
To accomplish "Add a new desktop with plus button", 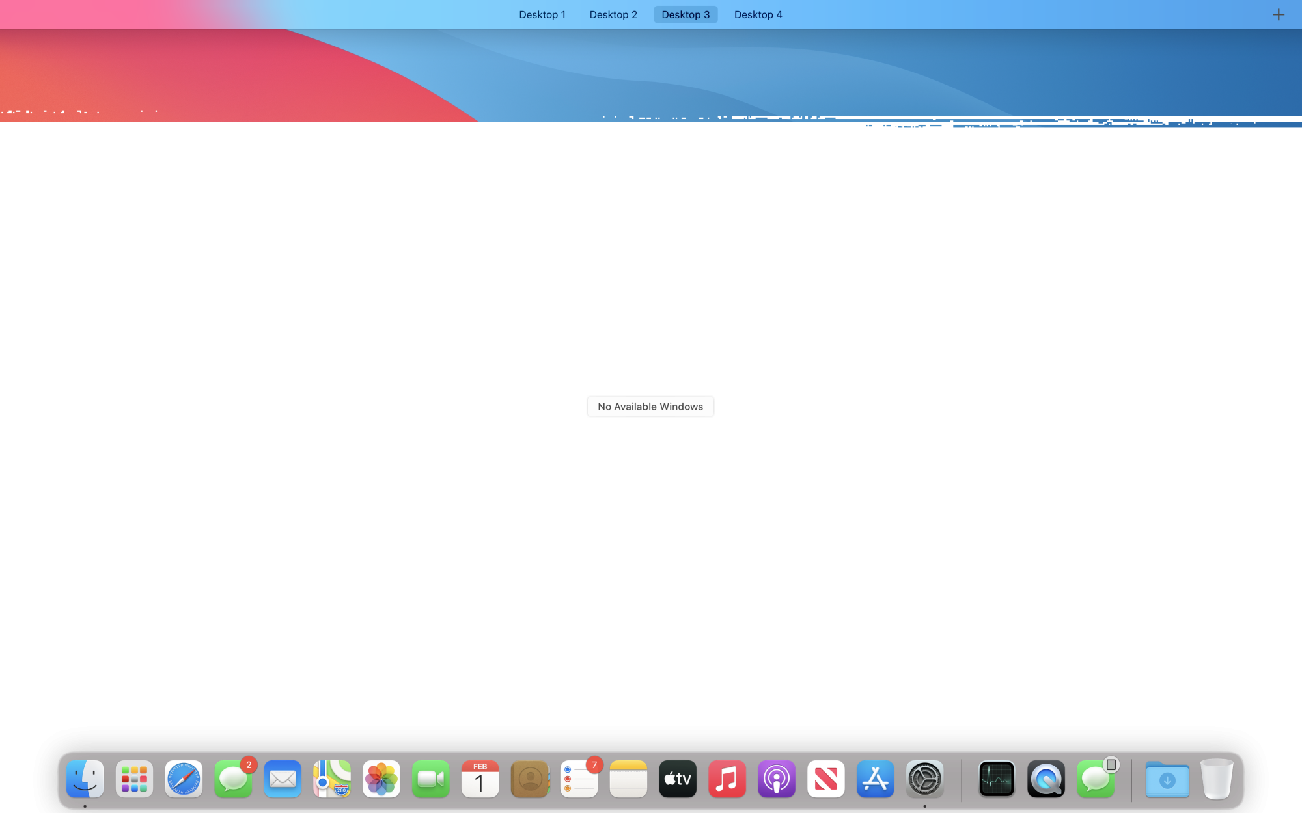I will 1279,14.
